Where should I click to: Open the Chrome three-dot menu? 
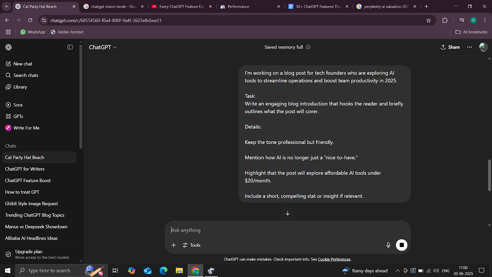pos(485,20)
